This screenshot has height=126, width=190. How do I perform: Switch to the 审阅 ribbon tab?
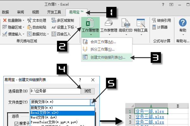(20, 12)
